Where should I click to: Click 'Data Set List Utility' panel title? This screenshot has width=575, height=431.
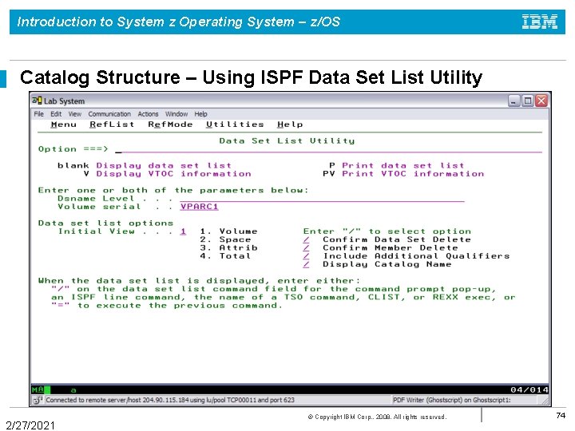click(x=287, y=140)
